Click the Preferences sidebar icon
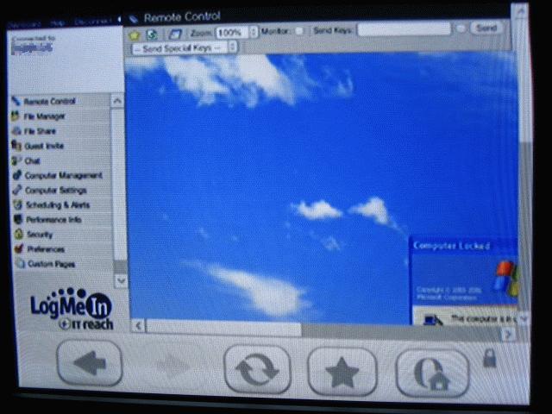The height and width of the screenshot is (414, 552). 19,249
